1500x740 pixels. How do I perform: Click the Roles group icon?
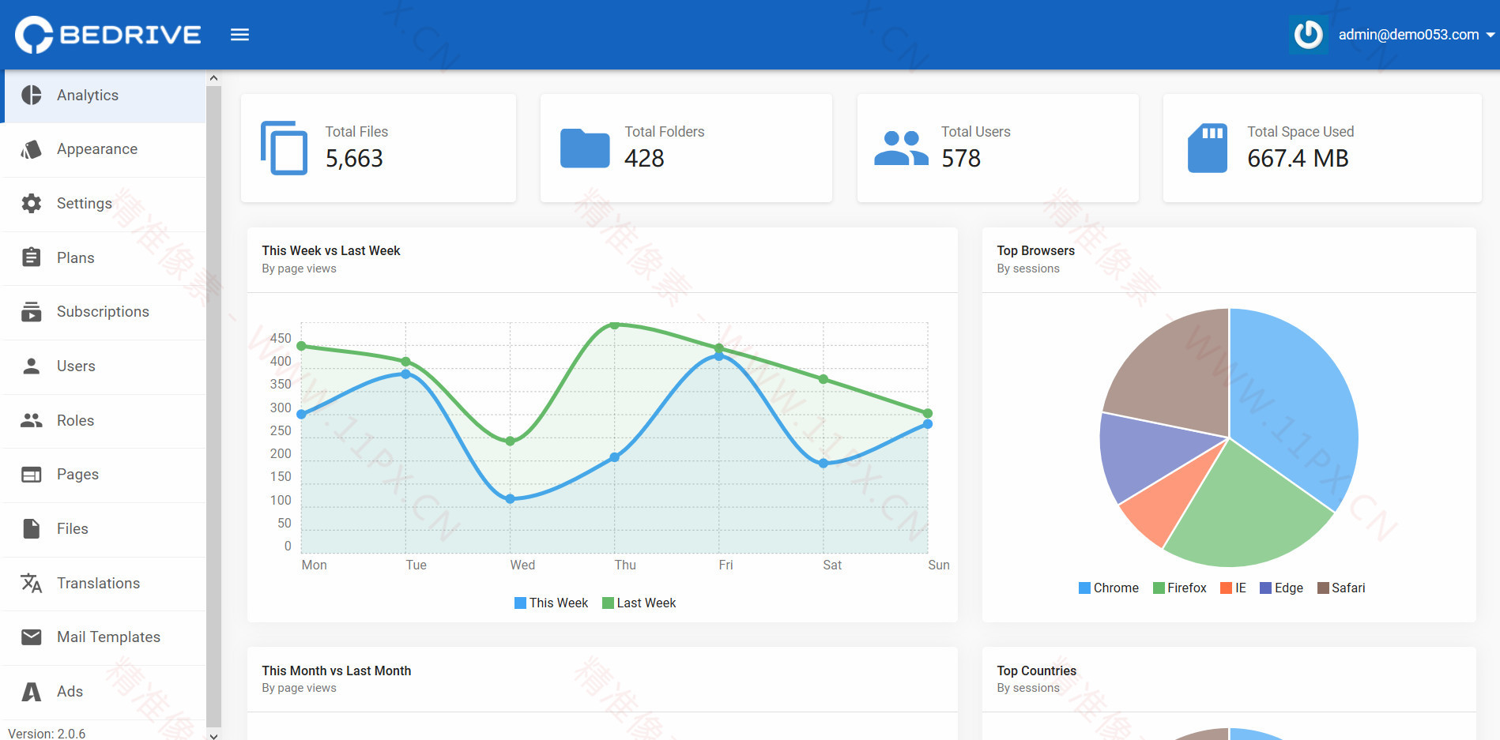(32, 420)
